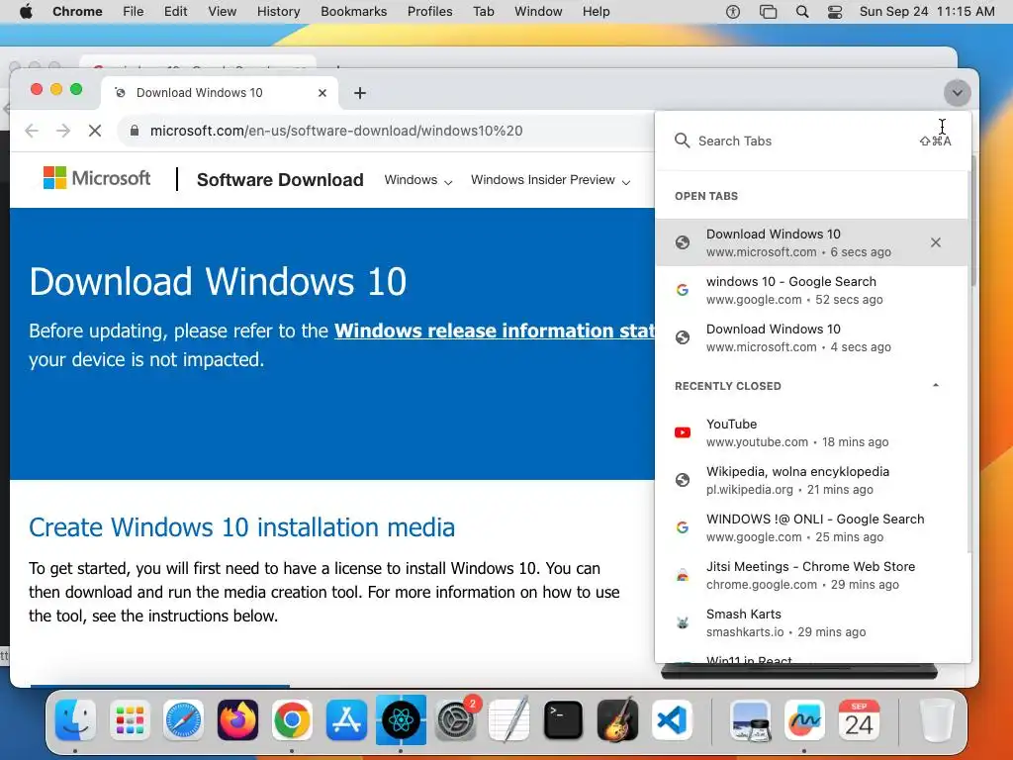Open Launchpad from the Dock
The width and height of the screenshot is (1013, 760).
point(130,720)
